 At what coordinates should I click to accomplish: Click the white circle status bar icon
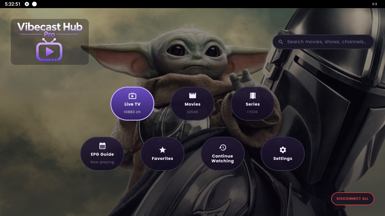(34, 4)
